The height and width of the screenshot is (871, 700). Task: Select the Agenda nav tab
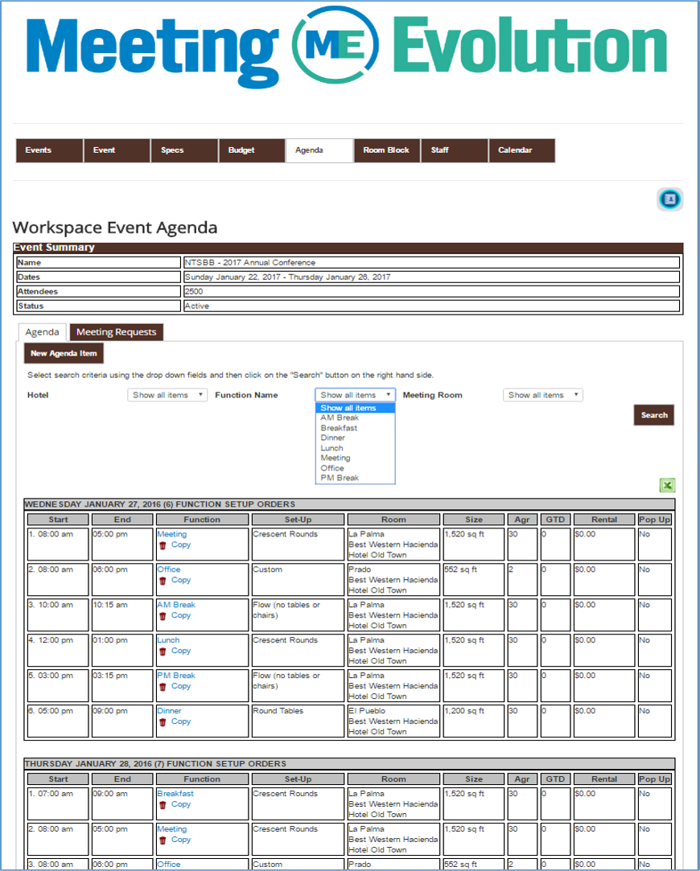click(x=319, y=150)
